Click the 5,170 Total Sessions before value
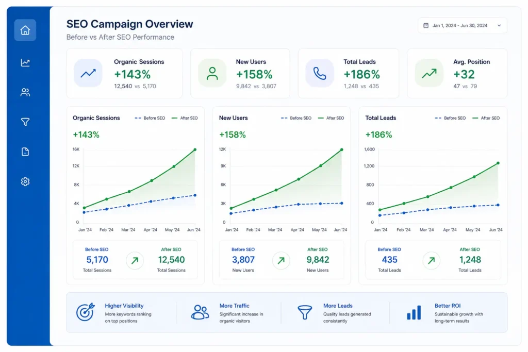This screenshot has height=352, width=528. (x=97, y=260)
